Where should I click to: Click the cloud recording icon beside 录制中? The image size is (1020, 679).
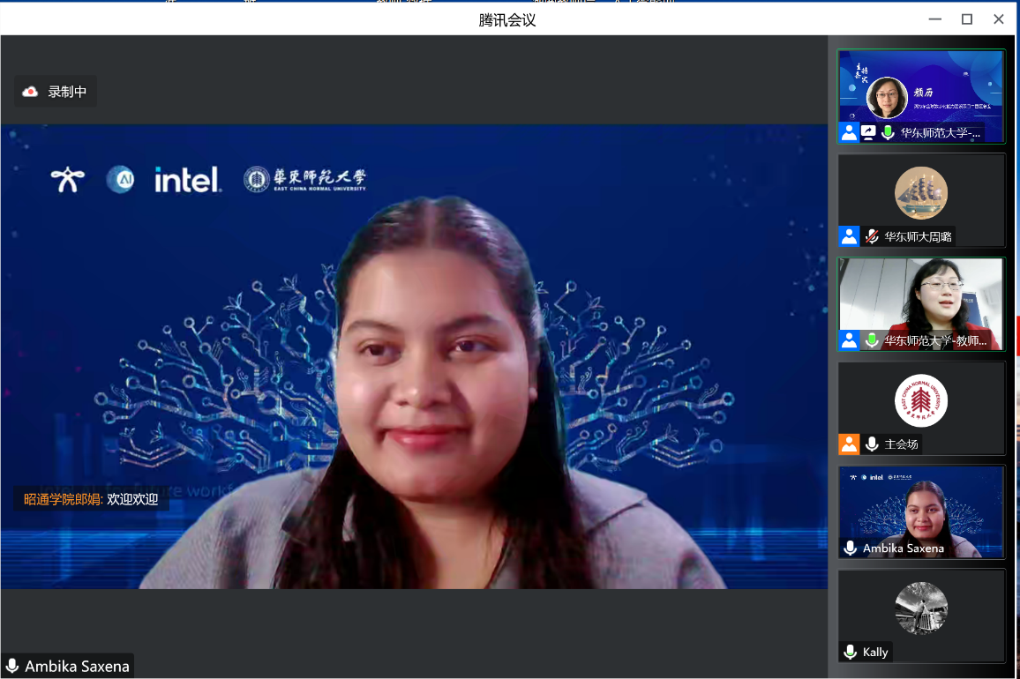31,92
